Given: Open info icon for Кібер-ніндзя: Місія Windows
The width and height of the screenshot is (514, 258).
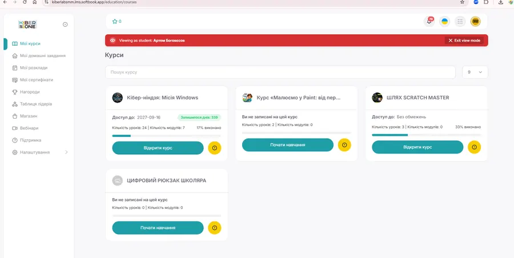Looking at the screenshot, I should pyautogui.click(x=215, y=148).
